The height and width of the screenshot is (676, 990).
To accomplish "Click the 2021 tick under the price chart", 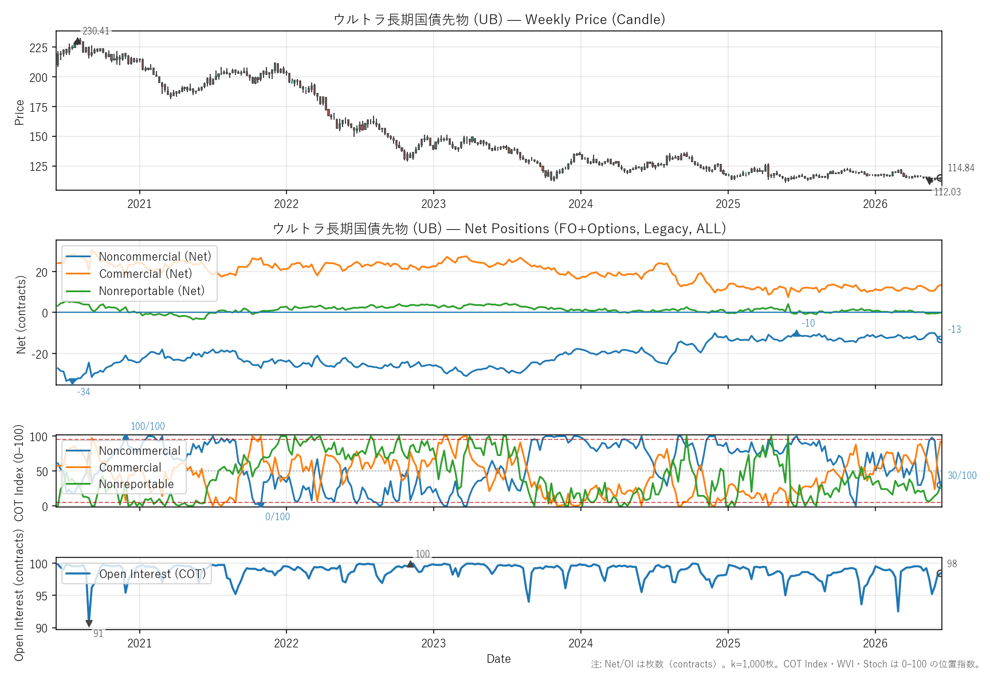I will pyautogui.click(x=139, y=204).
